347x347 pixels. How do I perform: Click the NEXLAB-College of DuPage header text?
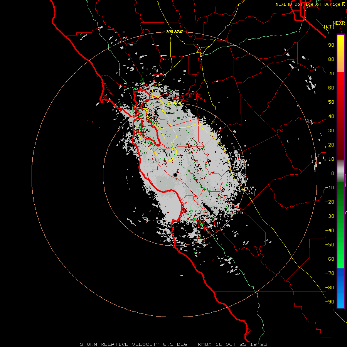(311, 4)
